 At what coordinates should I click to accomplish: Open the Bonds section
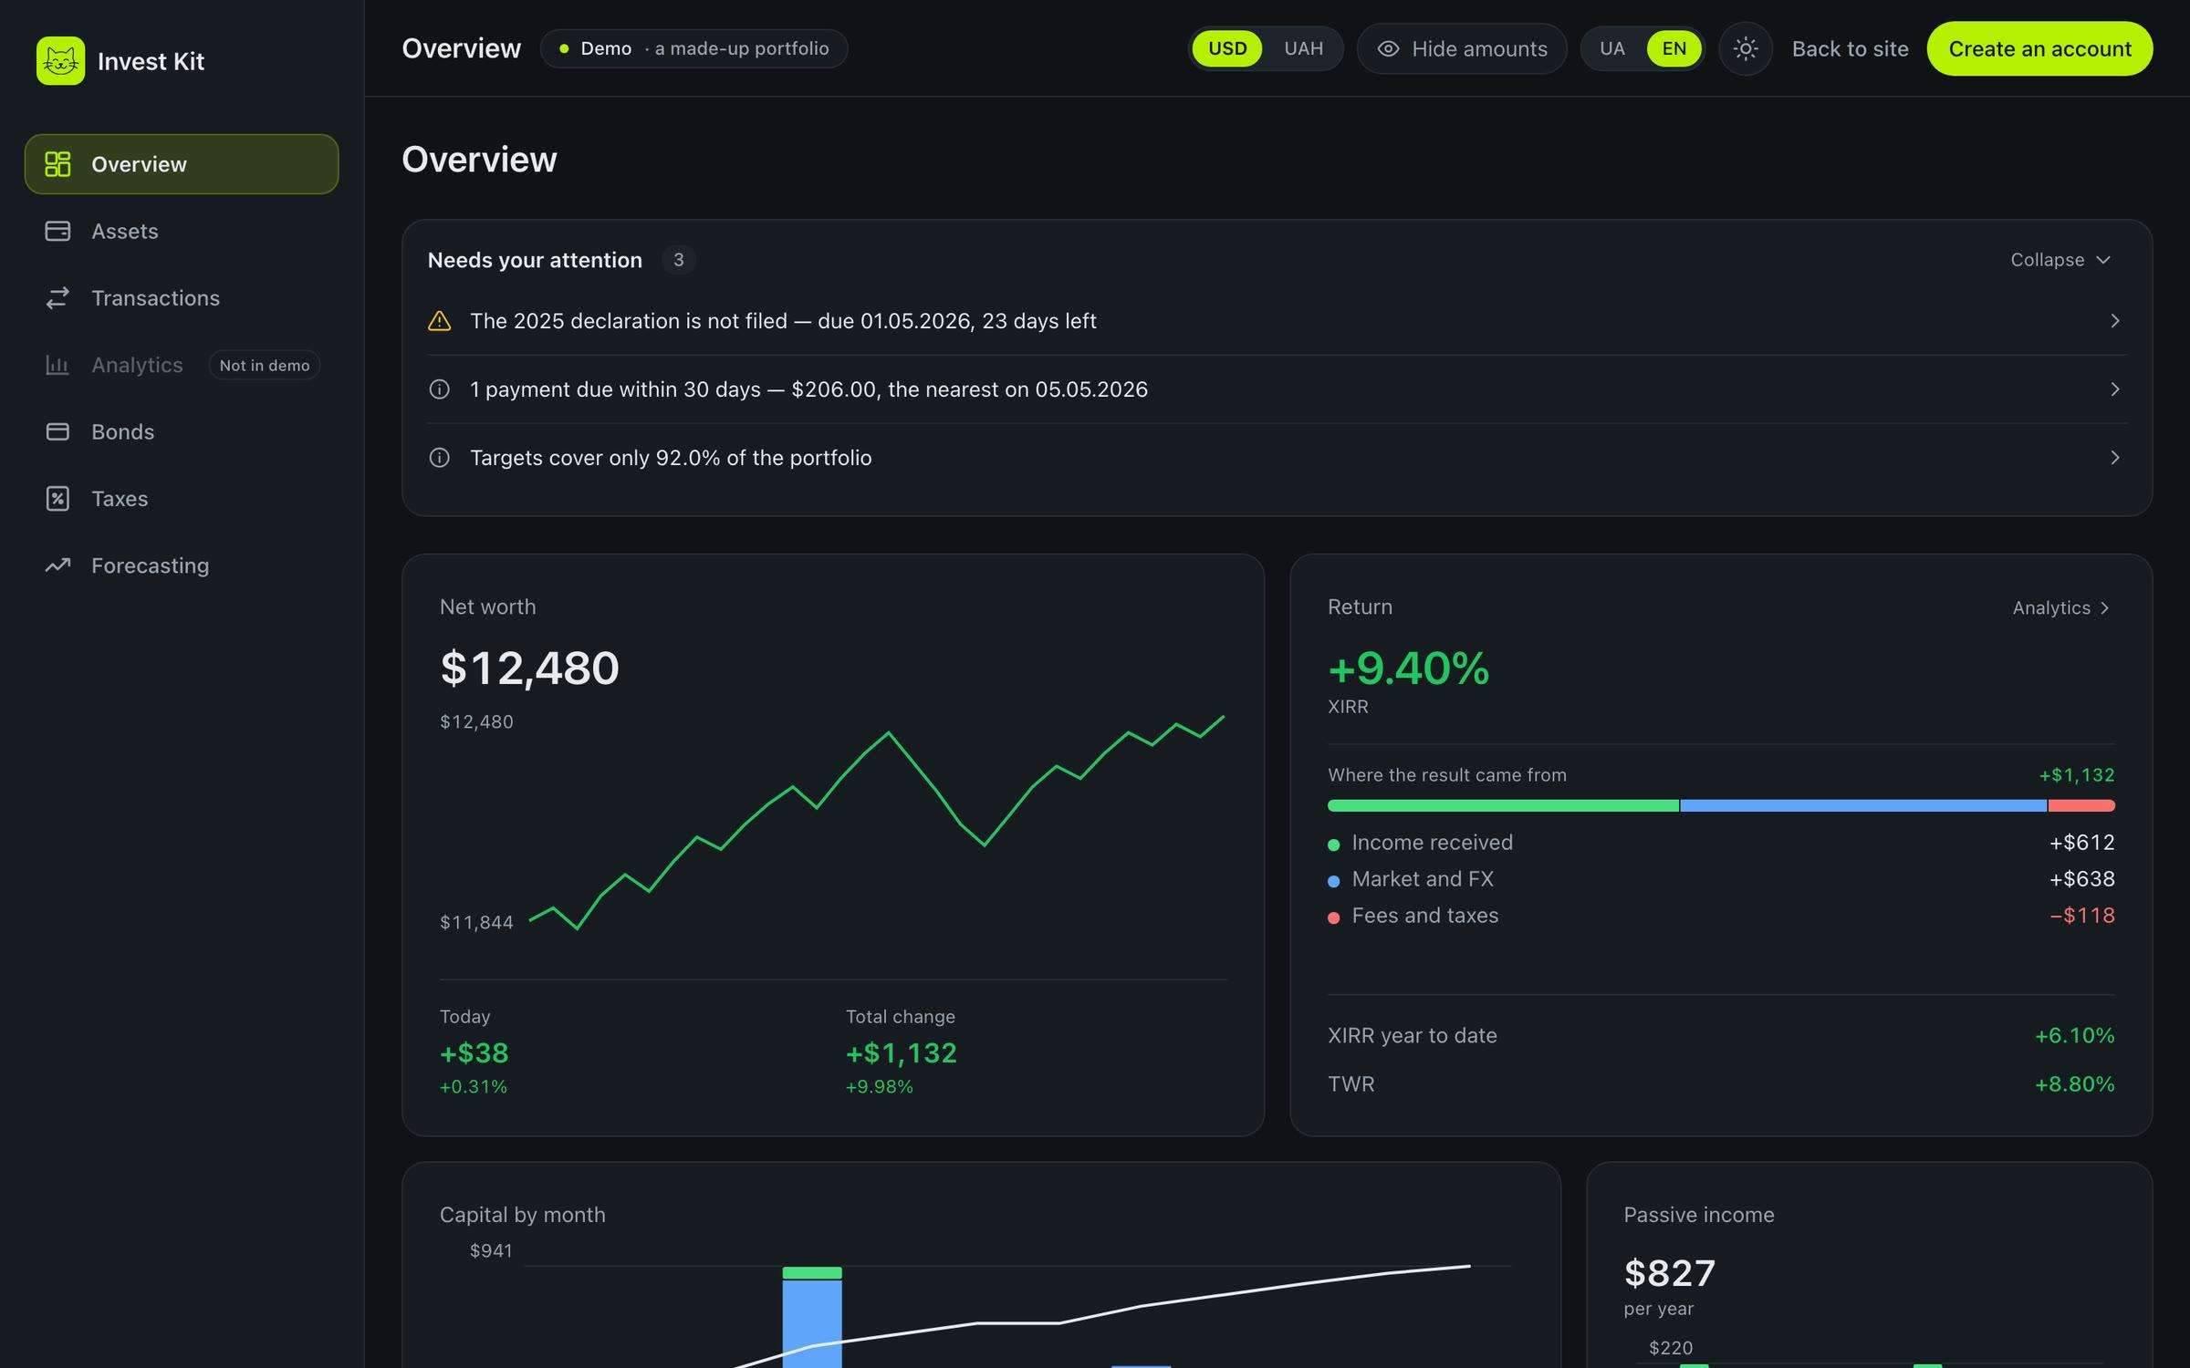182,431
